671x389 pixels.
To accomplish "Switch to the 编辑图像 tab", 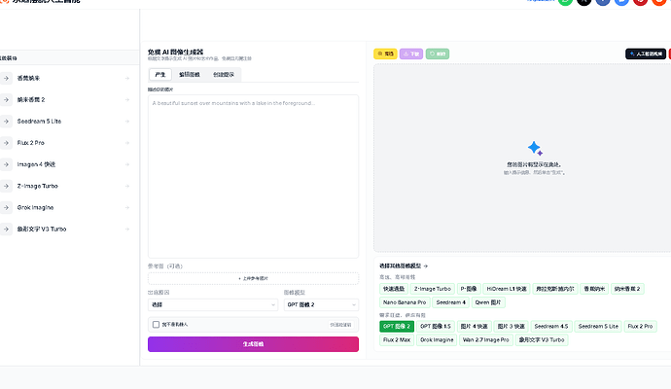I will point(190,75).
